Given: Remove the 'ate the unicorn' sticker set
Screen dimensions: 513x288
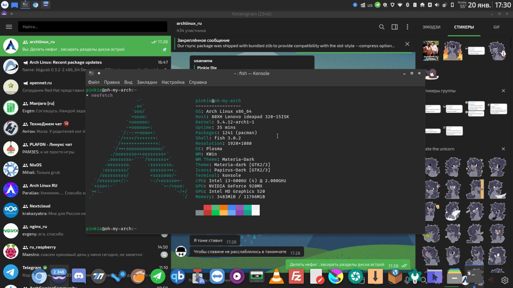Looking at the screenshot, I should coord(503,149).
